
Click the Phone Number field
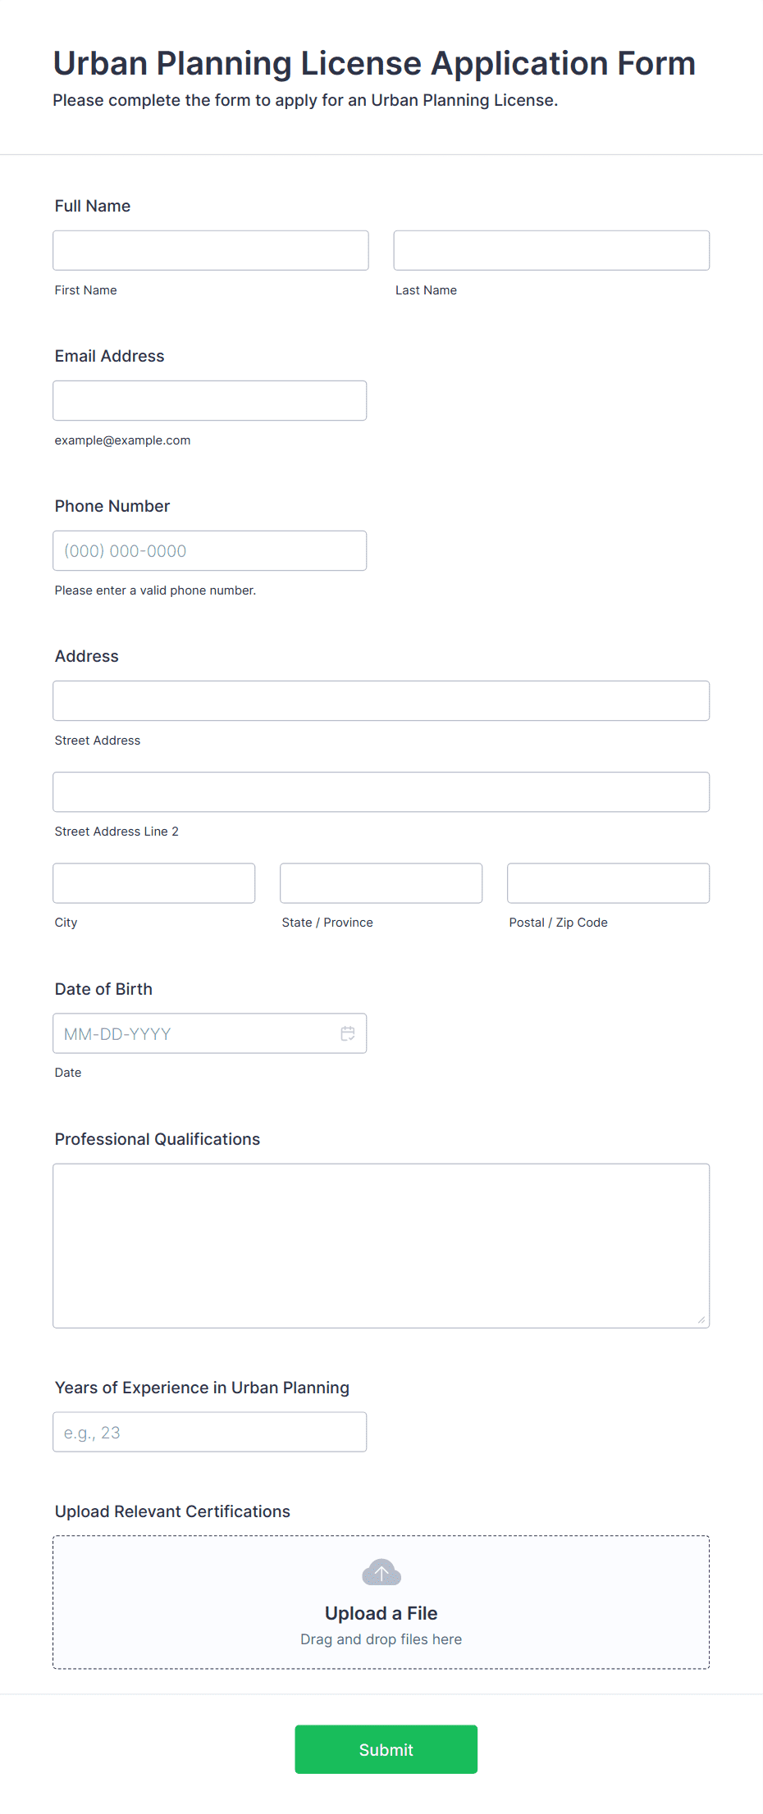[210, 550]
